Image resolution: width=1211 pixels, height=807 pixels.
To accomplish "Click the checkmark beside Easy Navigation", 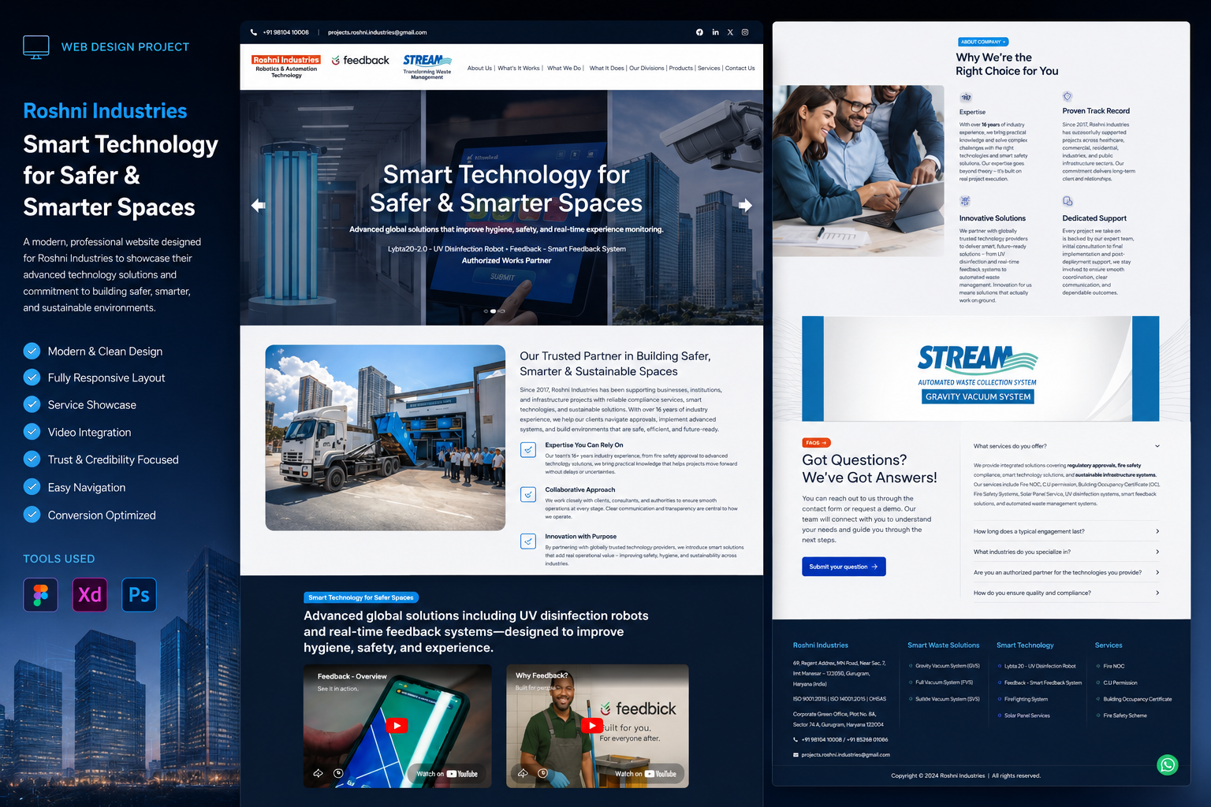I will 32,487.
